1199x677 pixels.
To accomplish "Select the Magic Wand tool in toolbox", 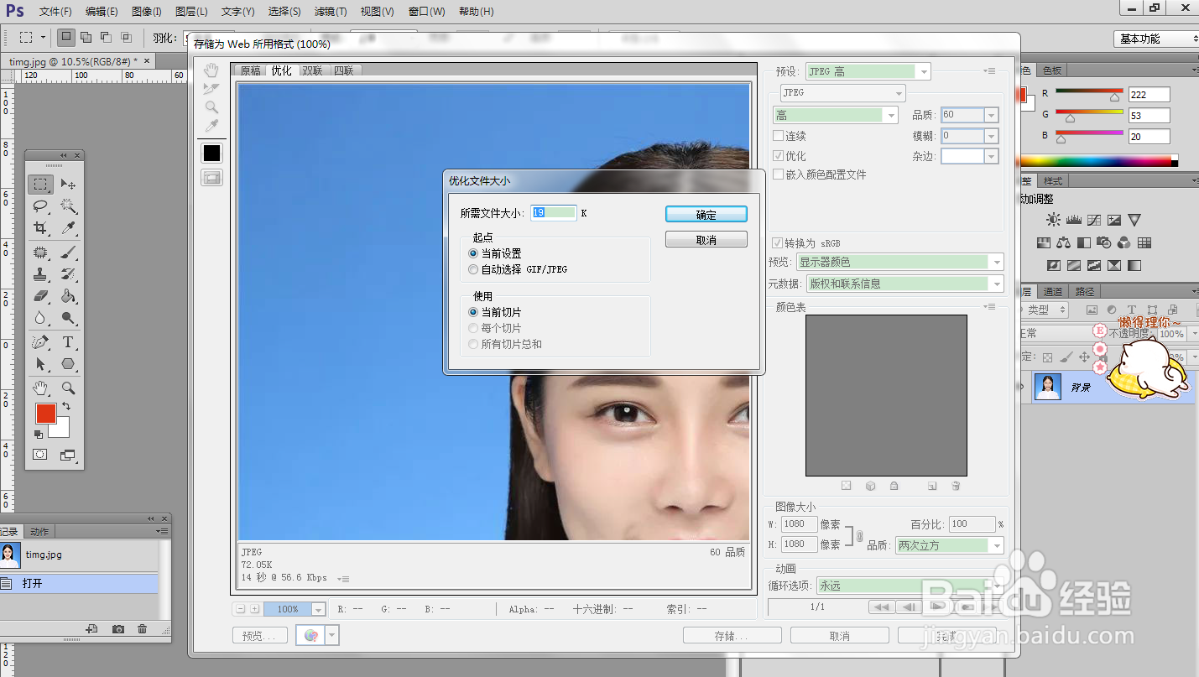I will pos(68,206).
